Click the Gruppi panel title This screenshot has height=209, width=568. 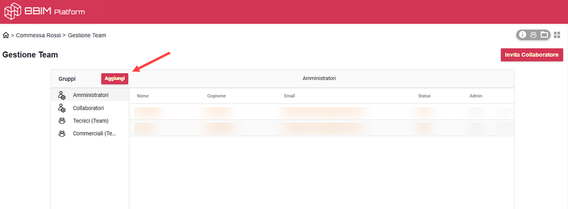(67, 79)
